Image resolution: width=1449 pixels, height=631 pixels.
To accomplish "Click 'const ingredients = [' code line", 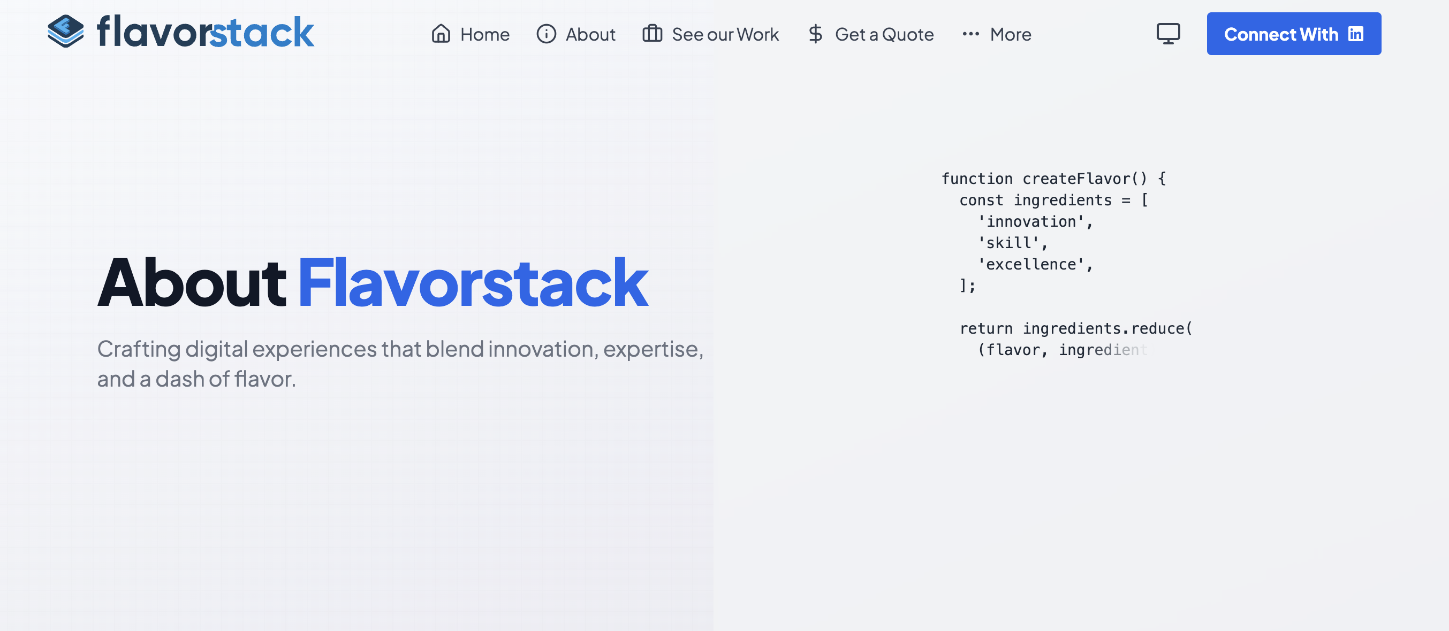I will [1053, 200].
